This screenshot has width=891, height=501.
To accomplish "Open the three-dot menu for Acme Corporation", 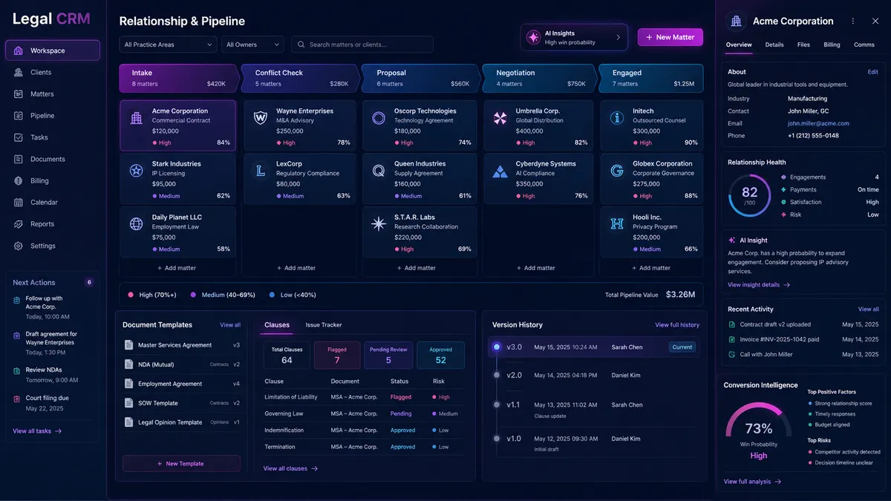I will [x=853, y=22].
